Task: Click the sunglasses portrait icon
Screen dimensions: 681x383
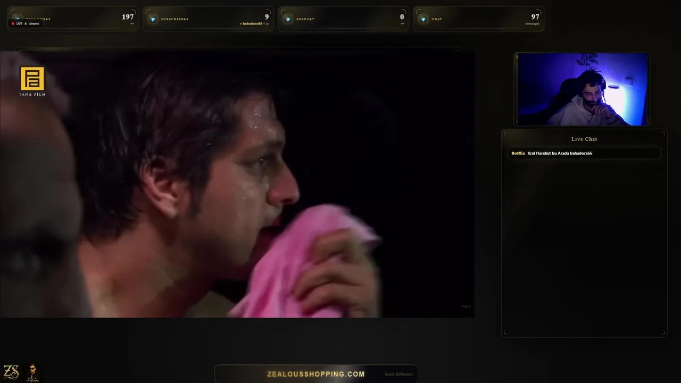Action: coord(33,372)
